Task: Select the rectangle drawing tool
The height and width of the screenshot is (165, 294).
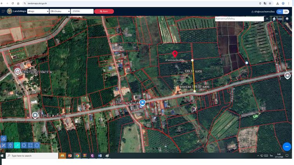Action: click(x=30, y=145)
